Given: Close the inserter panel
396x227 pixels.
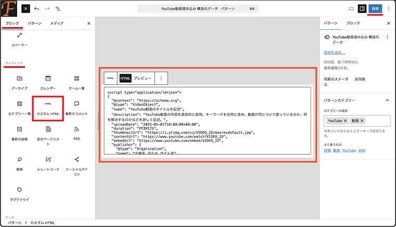Looking at the screenshot, I should pyautogui.click(x=89, y=23).
